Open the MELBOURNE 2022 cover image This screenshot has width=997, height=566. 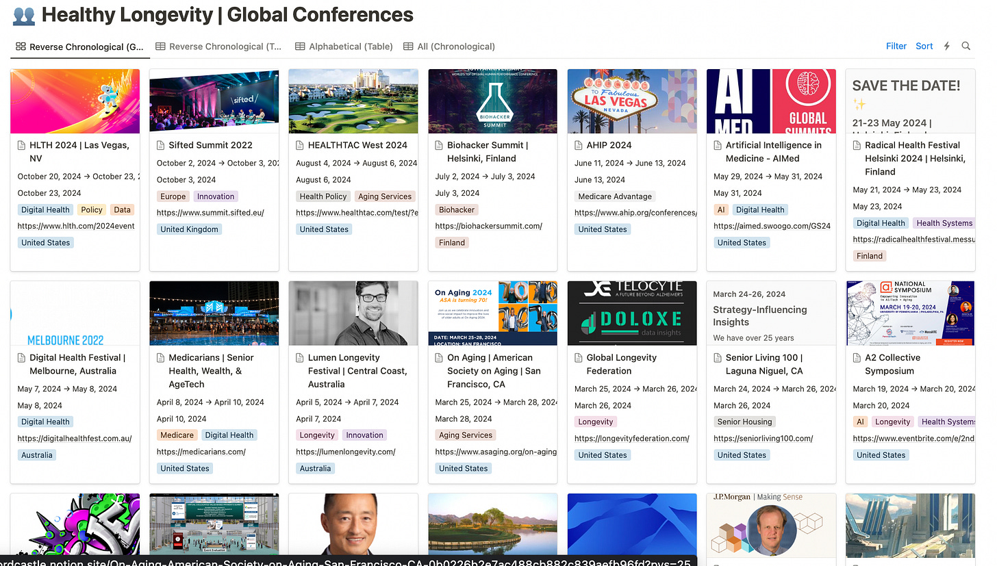coord(75,313)
